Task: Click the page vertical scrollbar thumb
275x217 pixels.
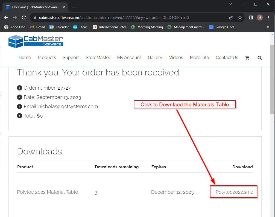Action: coord(272,79)
